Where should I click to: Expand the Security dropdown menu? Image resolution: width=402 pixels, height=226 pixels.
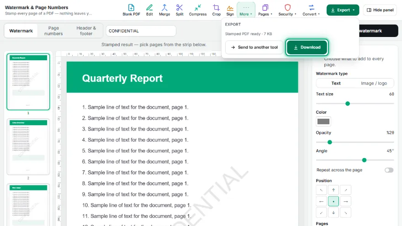click(x=287, y=10)
